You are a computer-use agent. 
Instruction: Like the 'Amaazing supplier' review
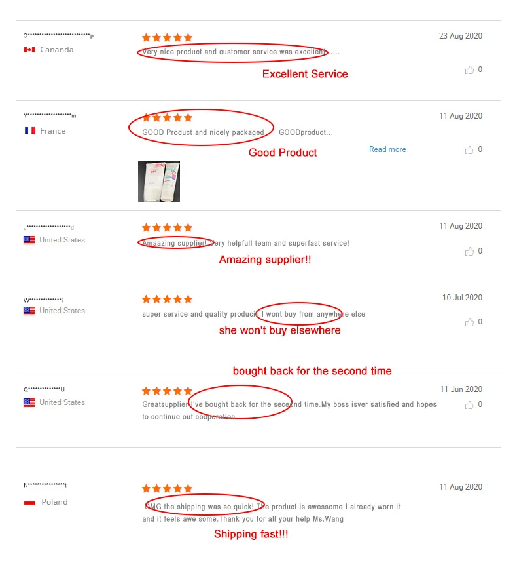pos(469,252)
